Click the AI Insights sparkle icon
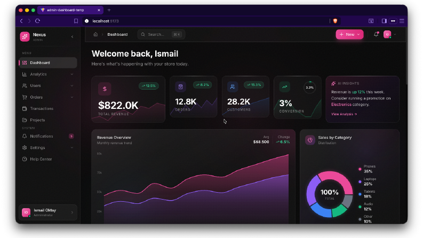423x238 pixels. tap(333, 83)
